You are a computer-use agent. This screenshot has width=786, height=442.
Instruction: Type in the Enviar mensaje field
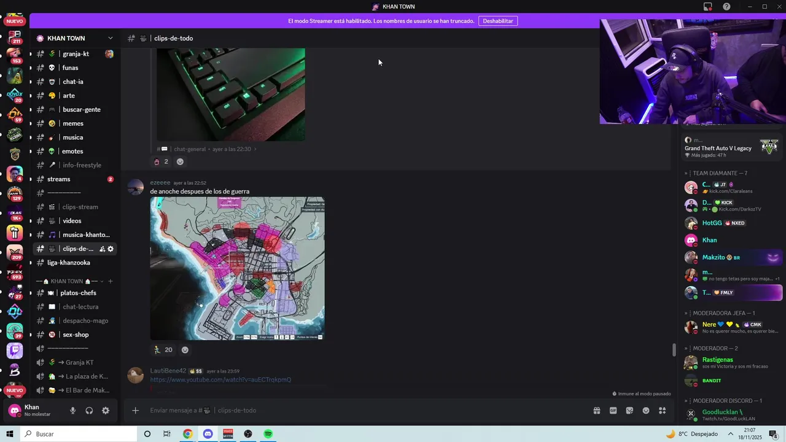[365, 411]
